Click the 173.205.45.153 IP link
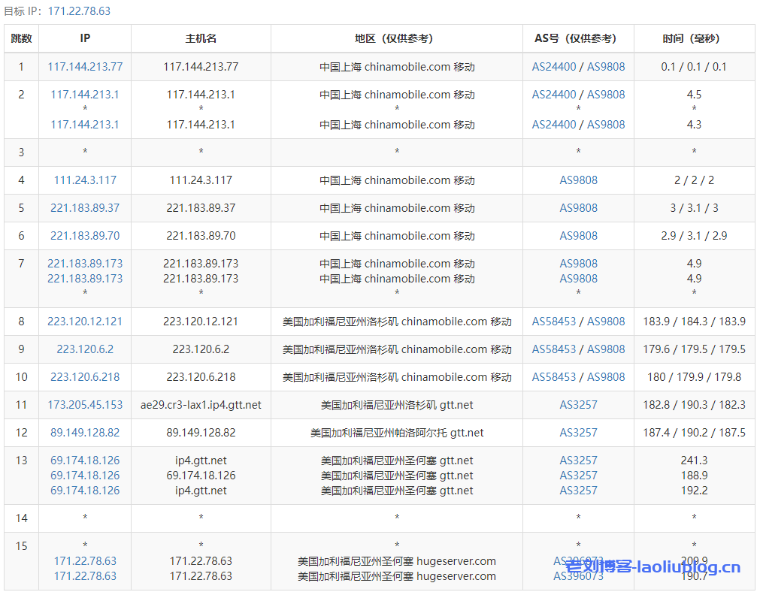Screen dimensions: 760x595 coord(85,405)
